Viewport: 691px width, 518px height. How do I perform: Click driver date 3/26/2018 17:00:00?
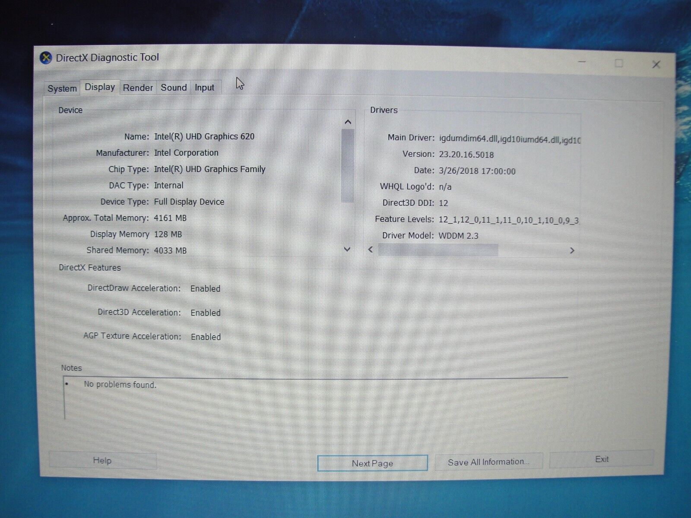coord(477,171)
